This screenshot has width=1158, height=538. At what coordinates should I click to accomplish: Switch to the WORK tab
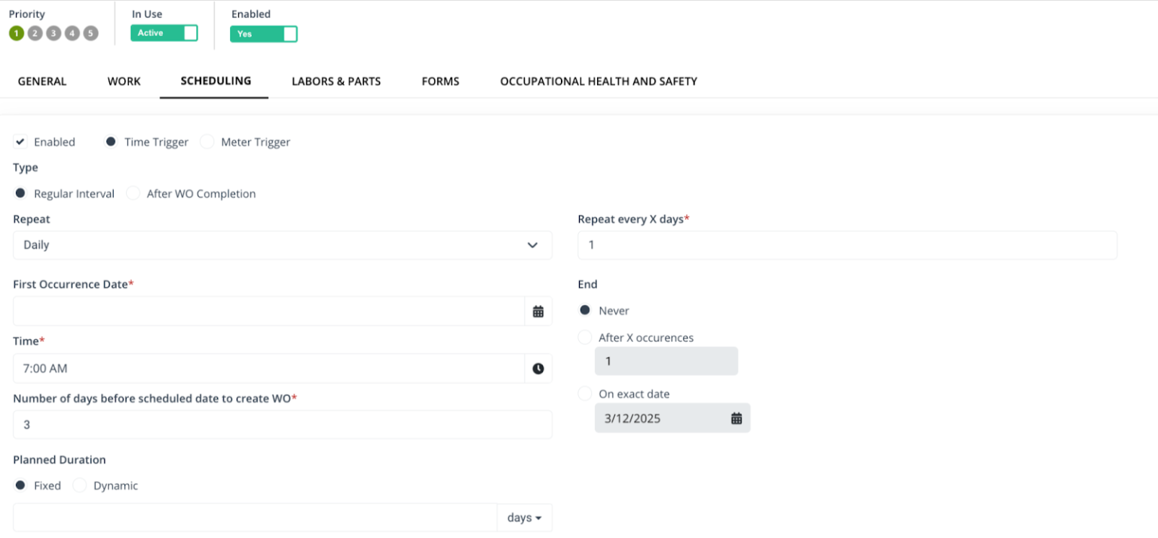point(124,81)
